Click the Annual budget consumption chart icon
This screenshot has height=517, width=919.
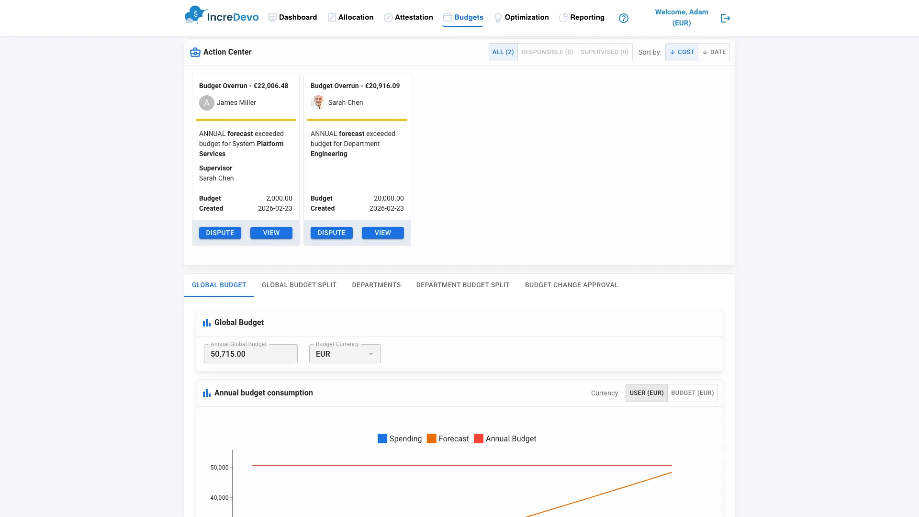(206, 393)
